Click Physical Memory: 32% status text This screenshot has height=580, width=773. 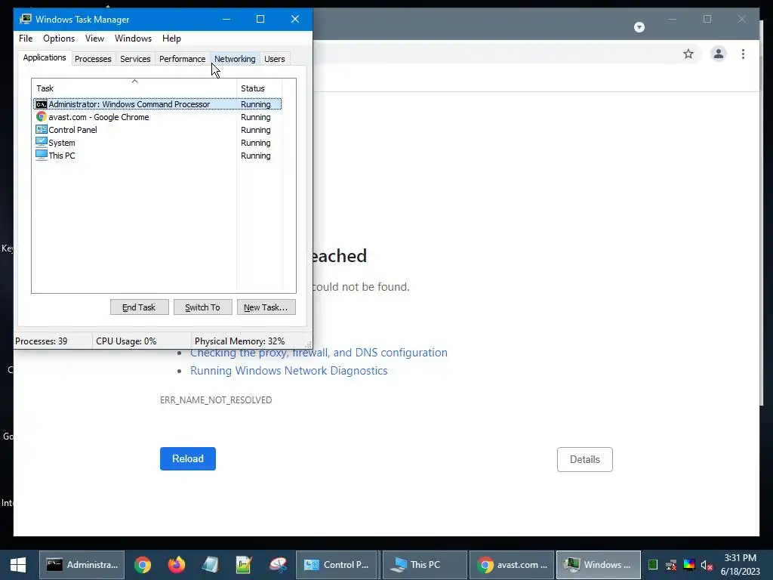239,341
